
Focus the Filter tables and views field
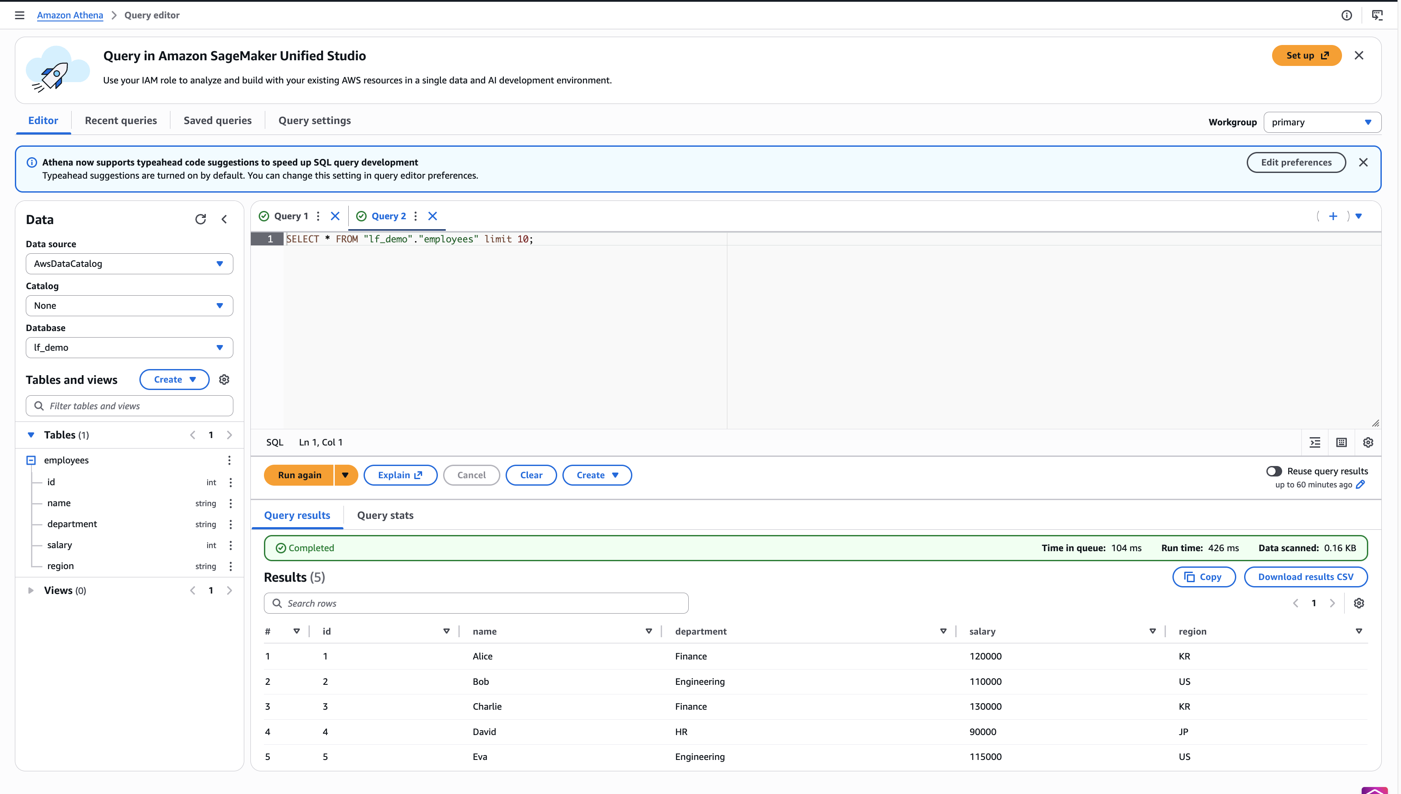[129, 406]
